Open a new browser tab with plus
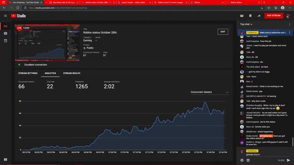This screenshot has height=165, width=294. point(264,2)
